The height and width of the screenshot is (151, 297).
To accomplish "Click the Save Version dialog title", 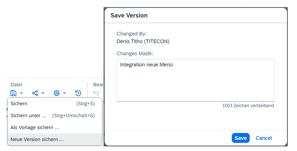I will tap(129, 16).
